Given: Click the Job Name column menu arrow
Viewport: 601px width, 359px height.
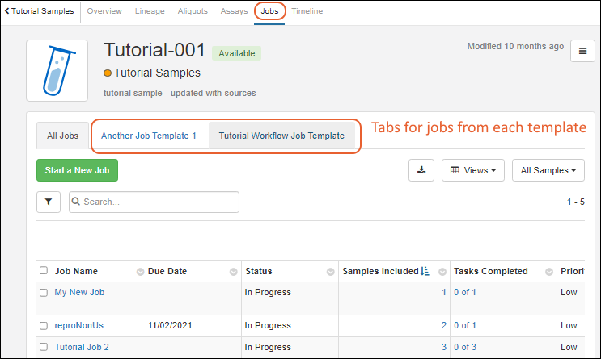Looking at the screenshot, I should [140, 272].
